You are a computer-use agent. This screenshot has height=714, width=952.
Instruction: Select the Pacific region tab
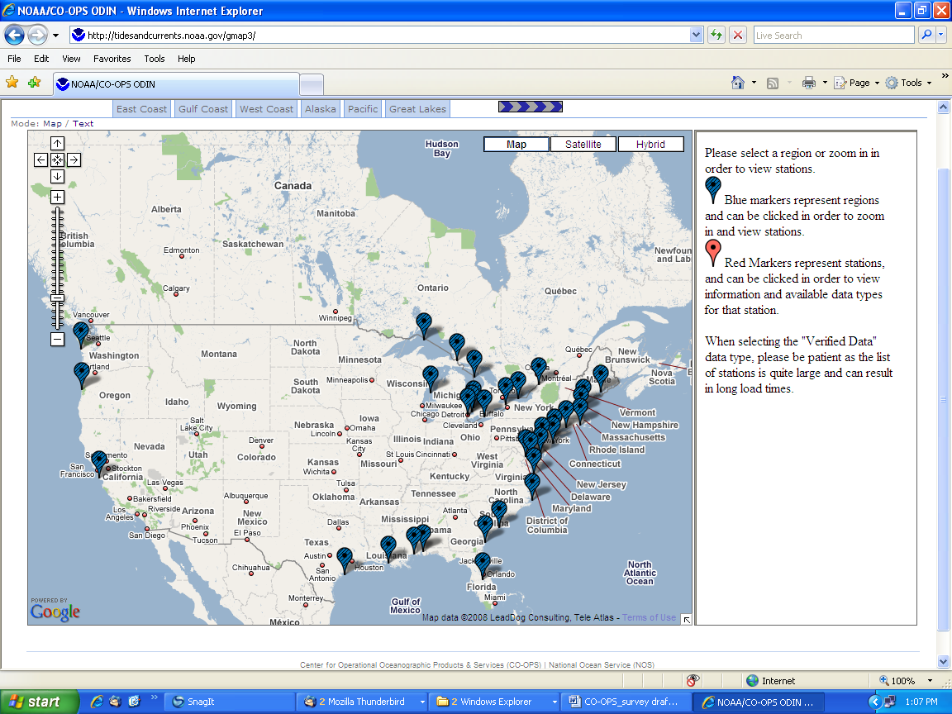pyautogui.click(x=363, y=109)
